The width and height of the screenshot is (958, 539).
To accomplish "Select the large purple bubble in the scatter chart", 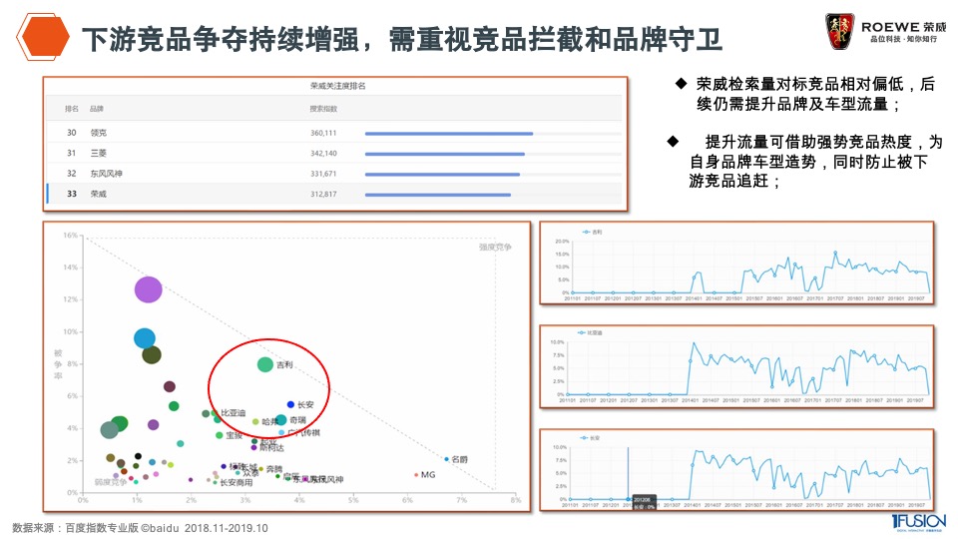I will 149,289.
